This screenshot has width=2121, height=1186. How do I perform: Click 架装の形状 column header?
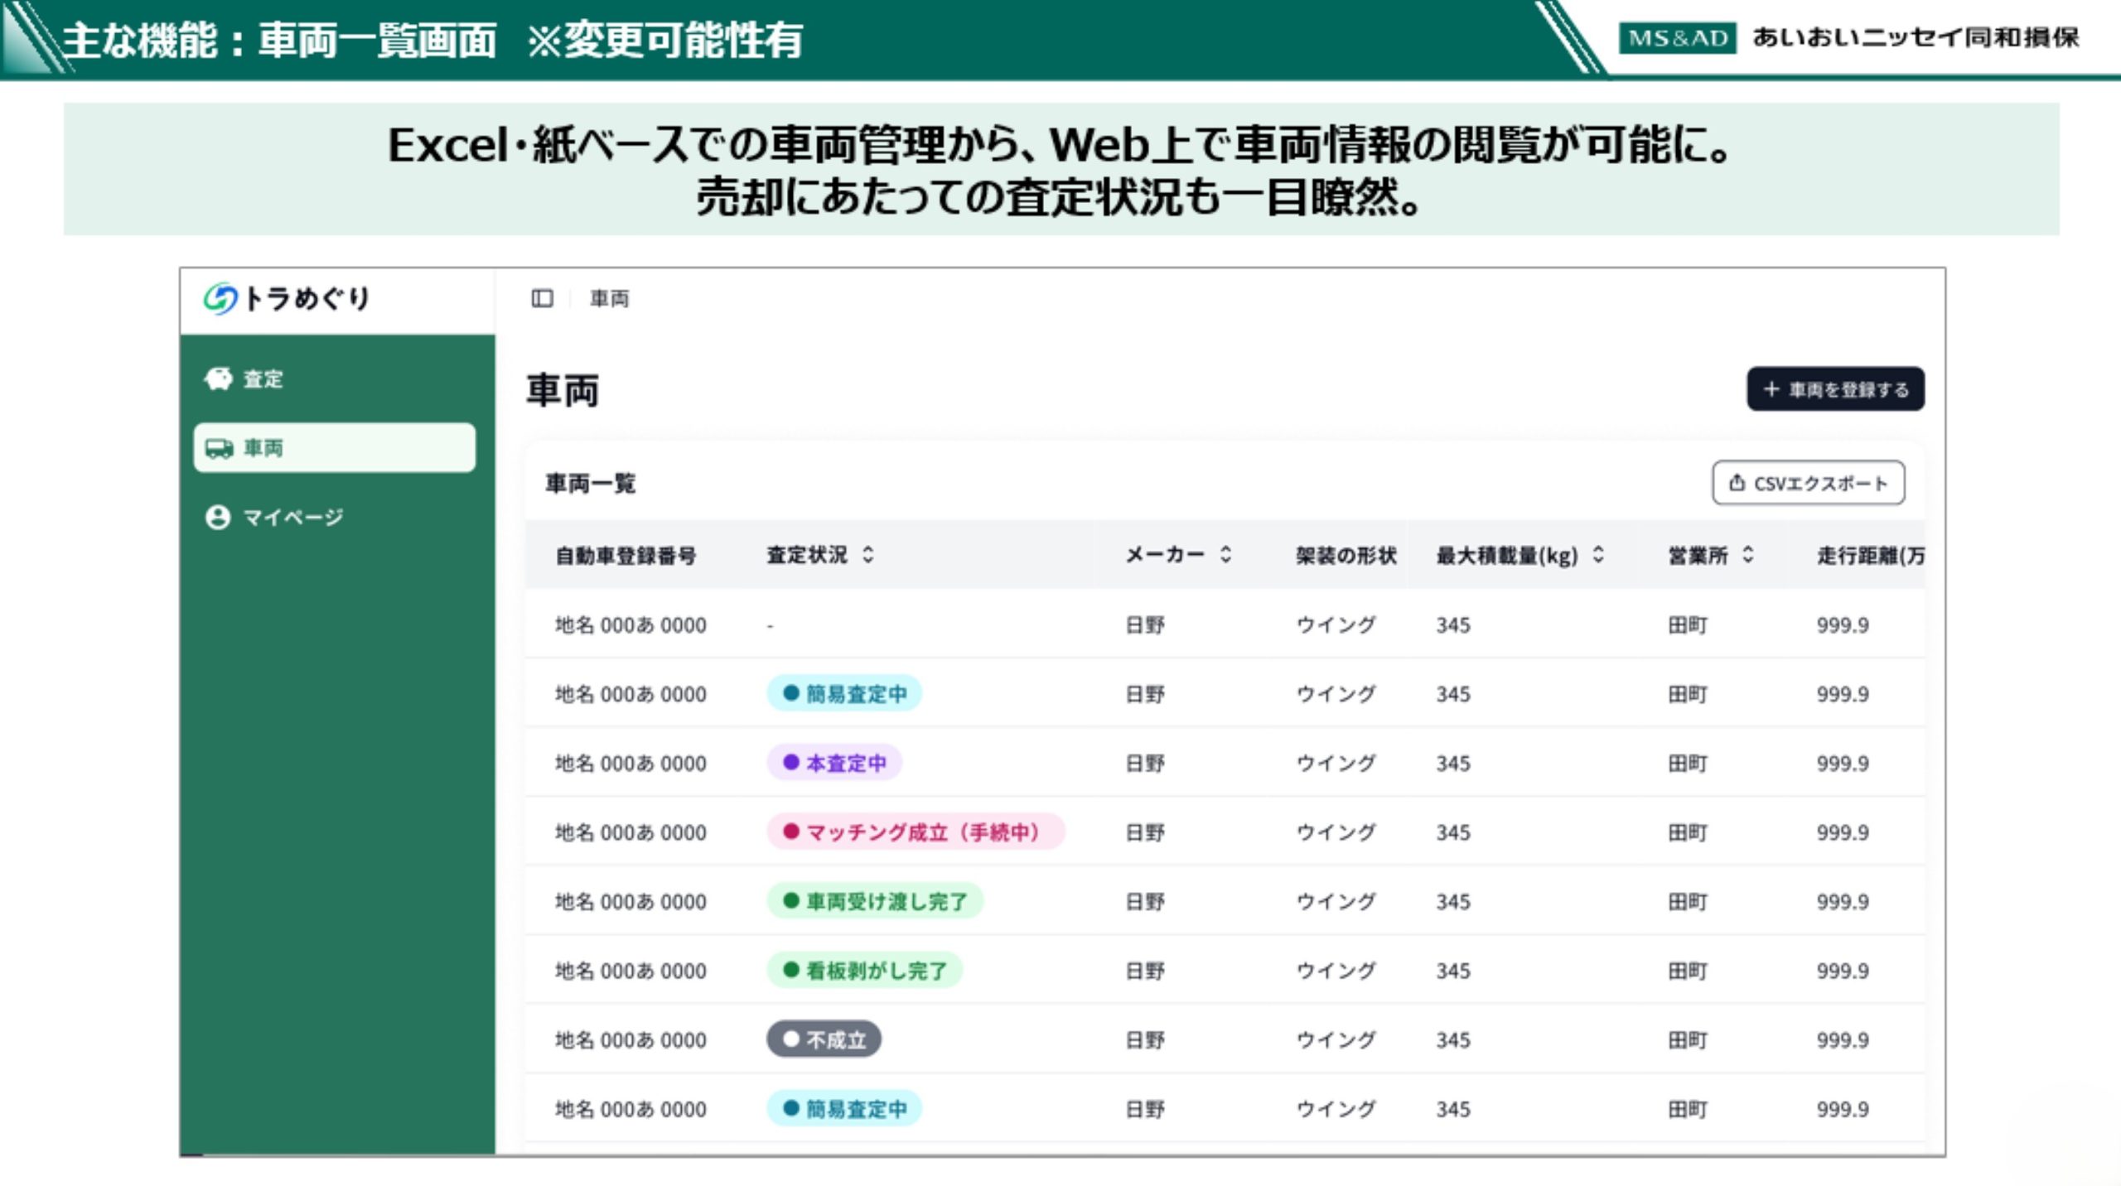(1346, 555)
